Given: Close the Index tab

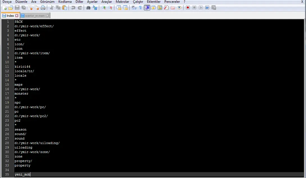Looking at the screenshot, I should coord(17,16).
